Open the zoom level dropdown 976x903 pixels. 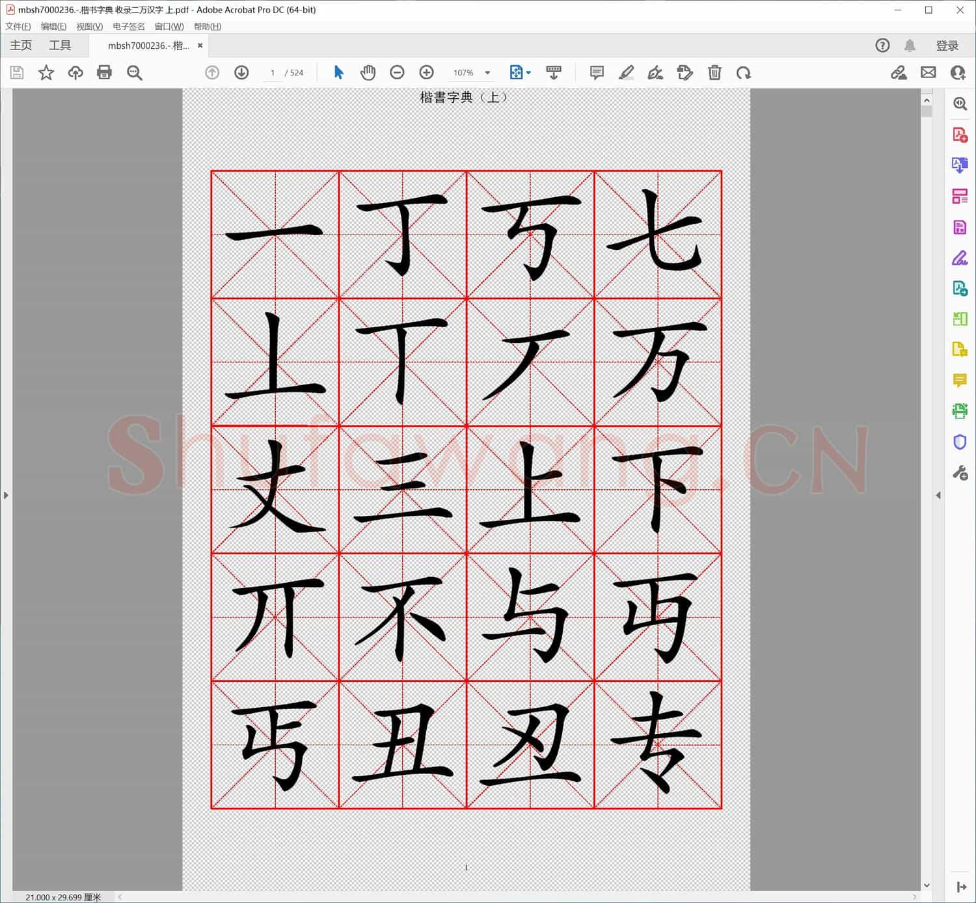(x=487, y=72)
